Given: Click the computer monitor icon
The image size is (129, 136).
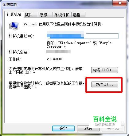Looking at the screenshot, I should pos(14,26).
